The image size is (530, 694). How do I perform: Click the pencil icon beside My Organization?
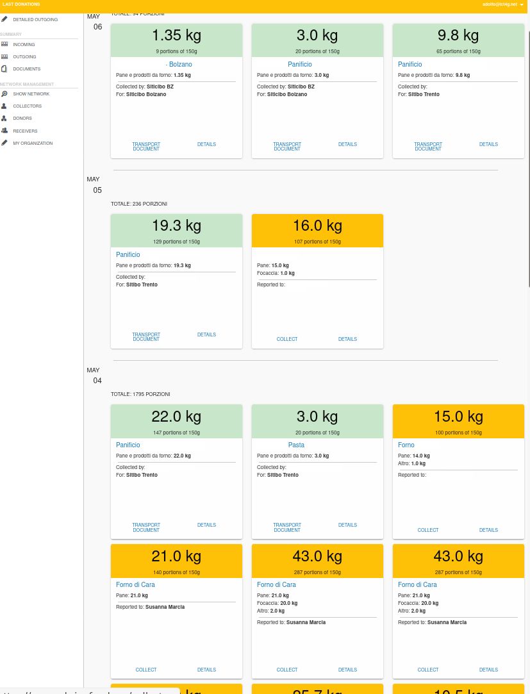[4, 143]
